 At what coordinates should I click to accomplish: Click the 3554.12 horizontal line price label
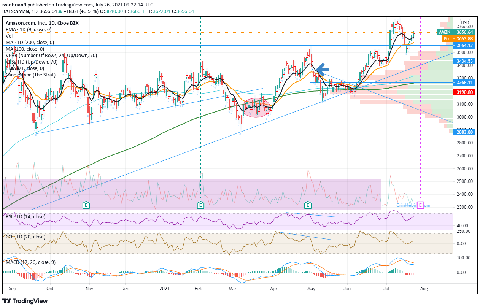465,45
